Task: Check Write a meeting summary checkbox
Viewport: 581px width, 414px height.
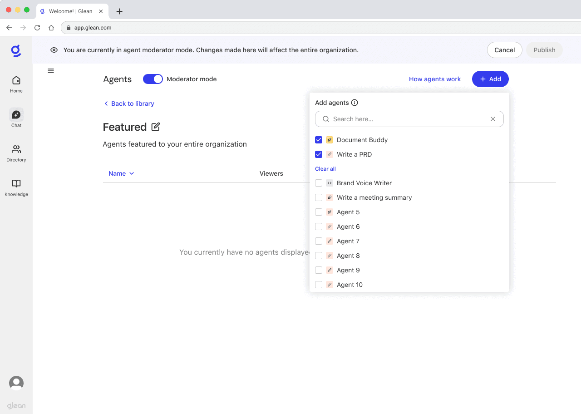Action: [x=319, y=197]
